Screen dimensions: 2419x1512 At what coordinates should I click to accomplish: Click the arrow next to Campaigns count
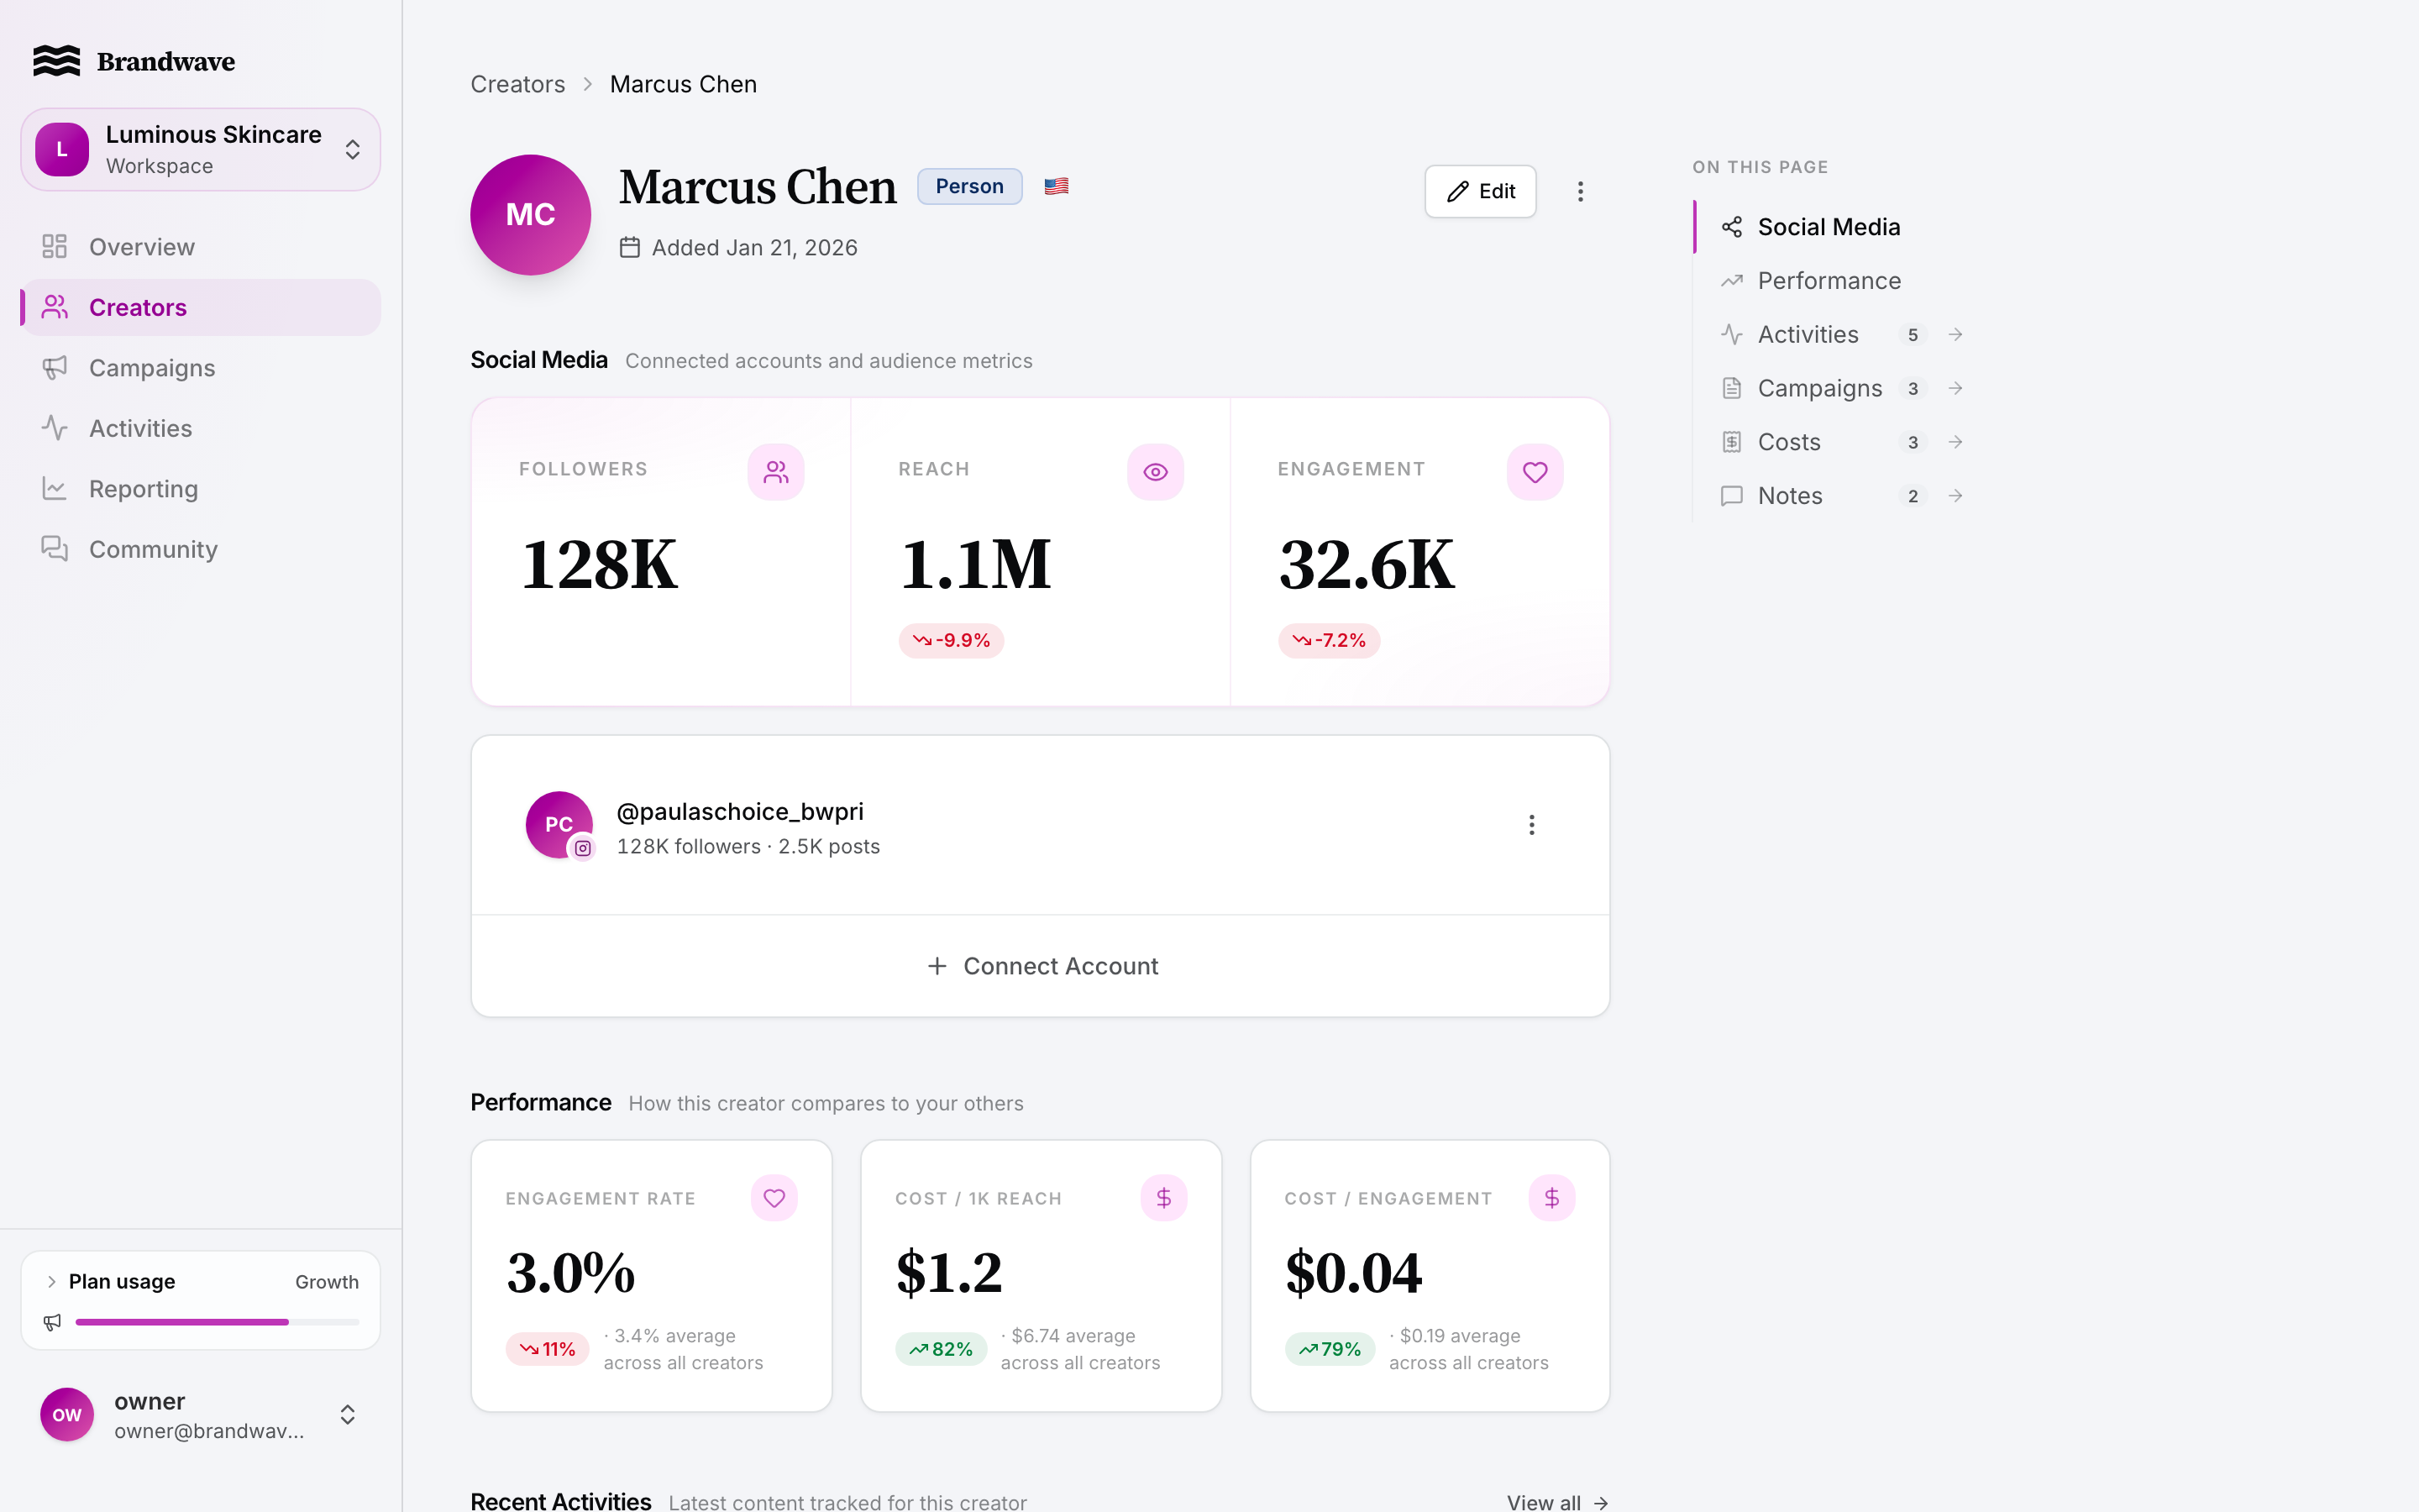[1955, 389]
